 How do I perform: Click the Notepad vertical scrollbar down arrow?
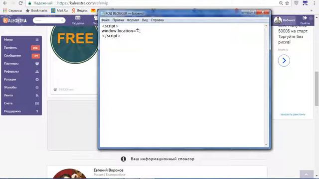point(266,145)
